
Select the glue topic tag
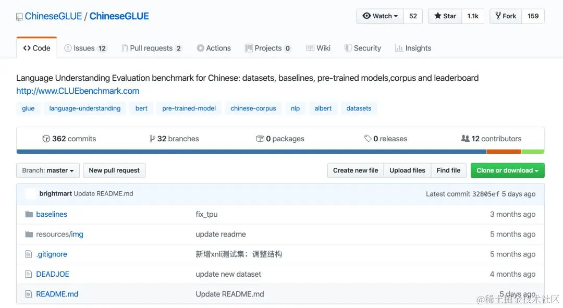(28, 108)
